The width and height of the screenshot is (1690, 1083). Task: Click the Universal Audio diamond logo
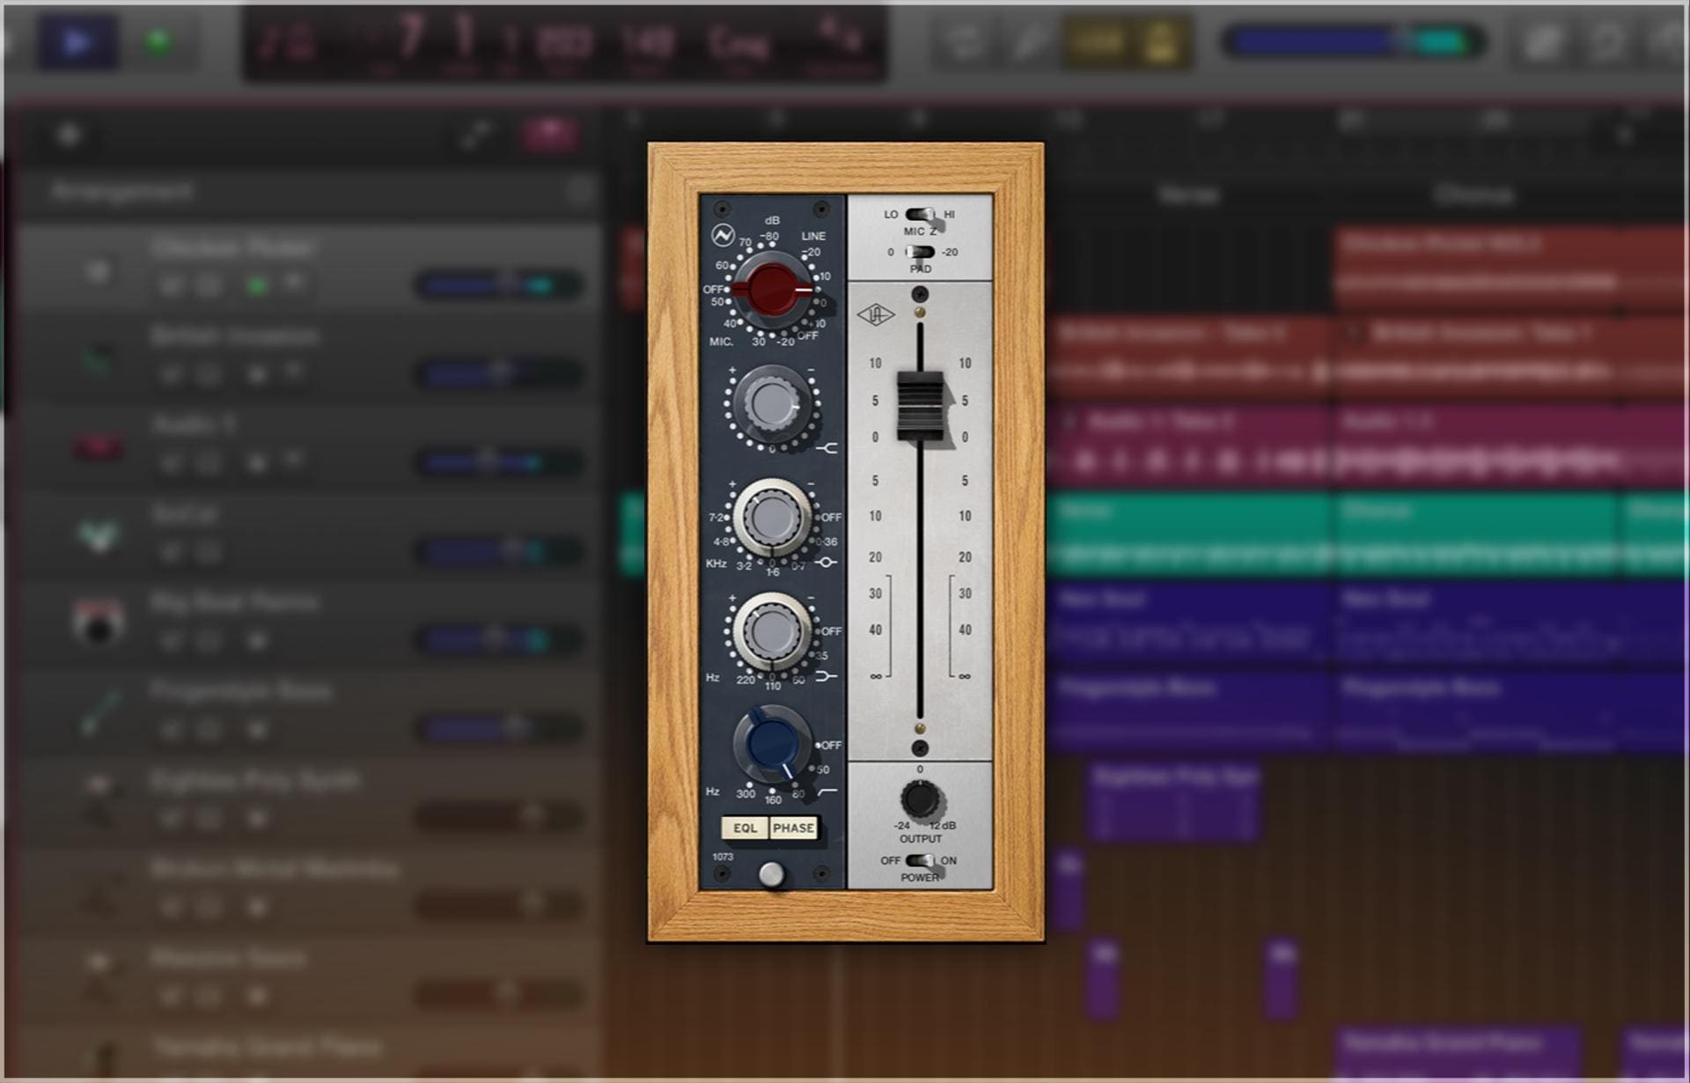coord(875,314)
